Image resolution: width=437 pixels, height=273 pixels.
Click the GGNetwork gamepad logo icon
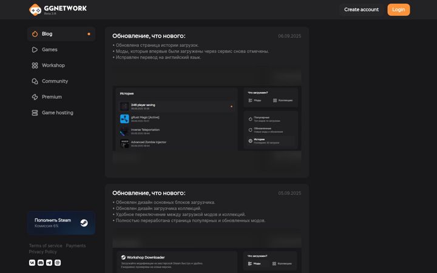click(x=35, y=10)
